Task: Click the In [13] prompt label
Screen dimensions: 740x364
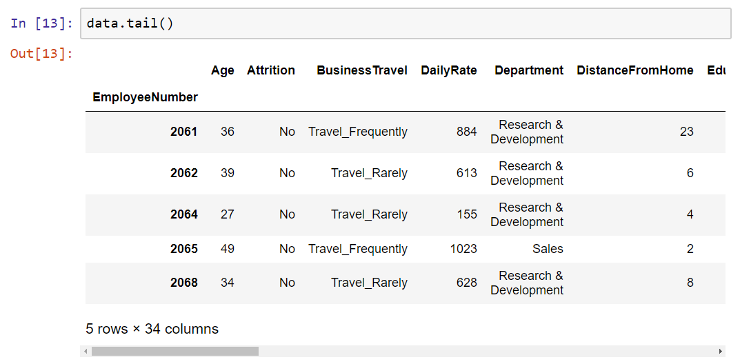Action: pyautogui.click(x=42, y=23)
